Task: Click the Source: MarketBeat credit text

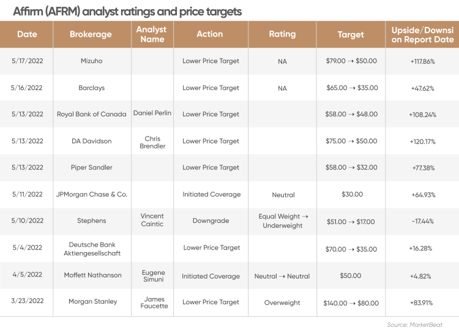Action: 415,324
